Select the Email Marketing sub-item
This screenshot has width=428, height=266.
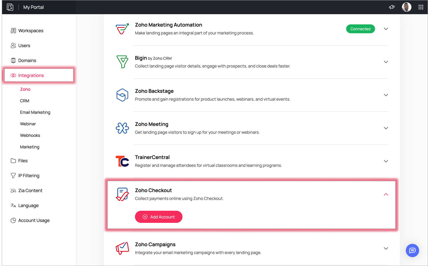tap(35, 112)
